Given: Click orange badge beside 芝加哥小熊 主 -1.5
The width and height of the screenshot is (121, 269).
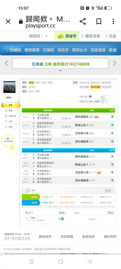Looking at the screenshot, I should tap(99, 172).
